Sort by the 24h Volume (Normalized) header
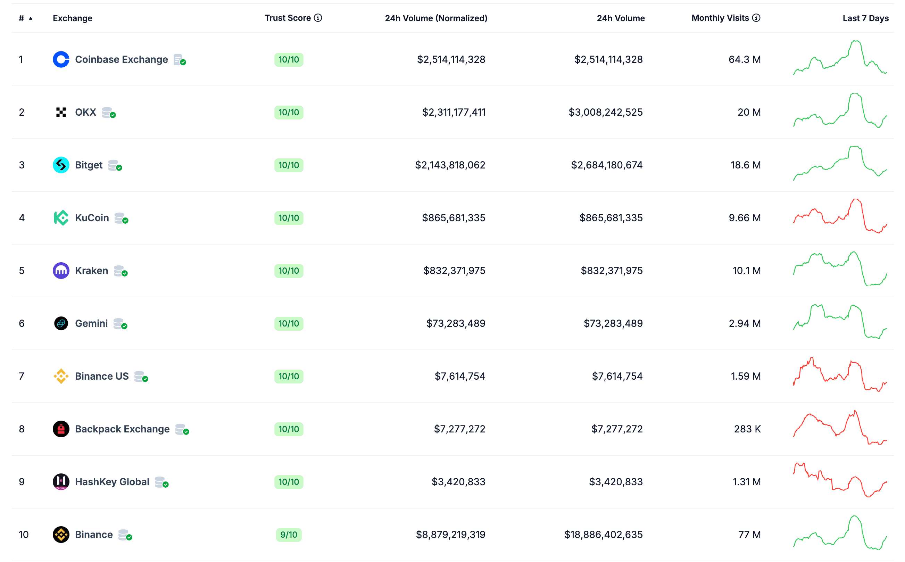Screen dimensions: 905x562 coord(436,18)
